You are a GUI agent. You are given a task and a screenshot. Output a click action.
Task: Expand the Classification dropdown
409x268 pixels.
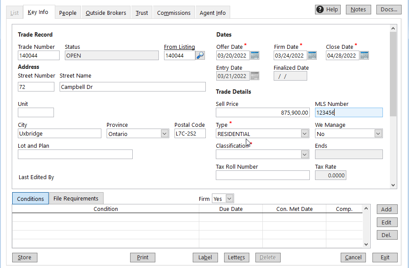tap(305, 154)
